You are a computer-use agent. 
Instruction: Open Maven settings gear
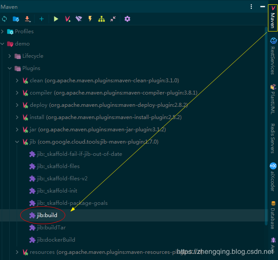point(127,19)
